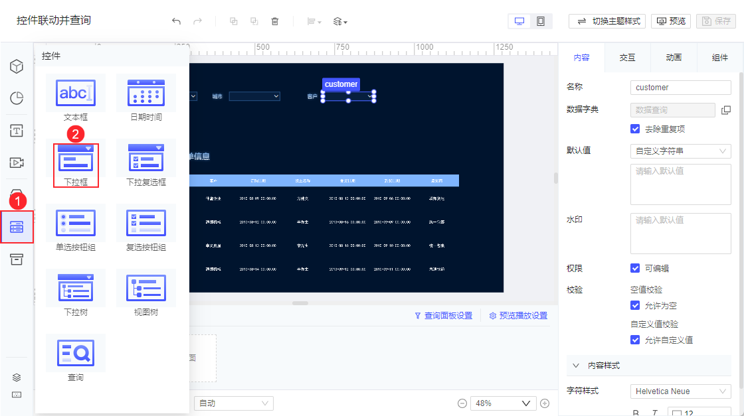
Task: Click the layers icon at sidebar bottom
Action: coord(17,378)
